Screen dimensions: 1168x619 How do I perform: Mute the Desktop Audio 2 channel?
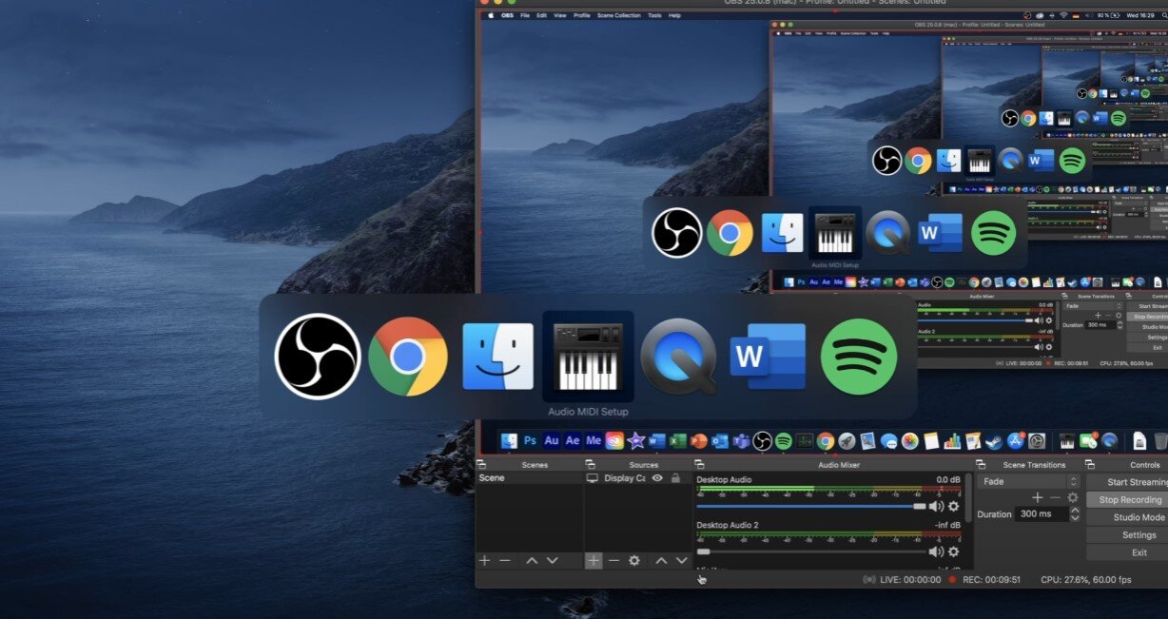pos(936,551)
